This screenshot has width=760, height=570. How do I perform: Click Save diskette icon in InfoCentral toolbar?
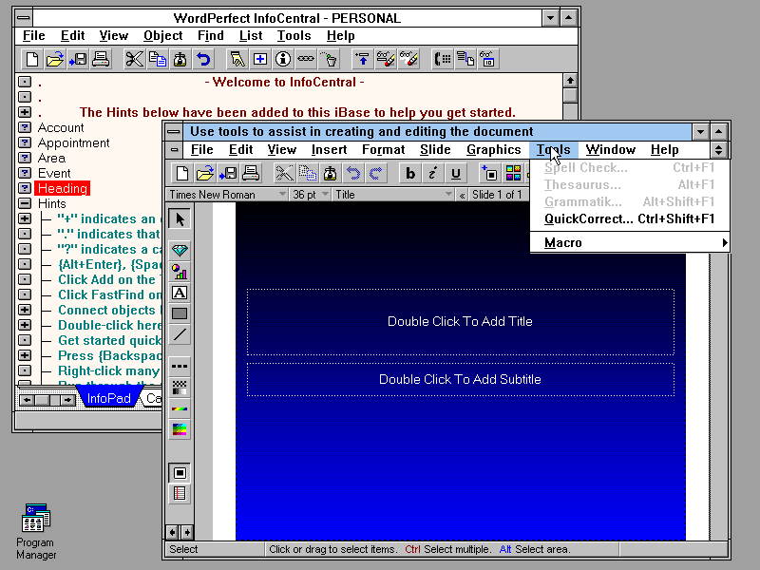[x=78, y=59]
